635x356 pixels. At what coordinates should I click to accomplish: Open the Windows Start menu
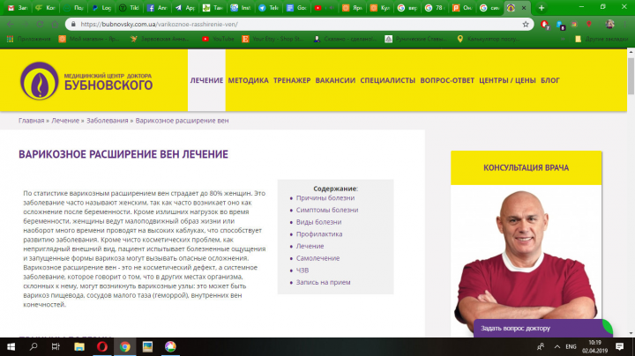click(x=11, y=346)
